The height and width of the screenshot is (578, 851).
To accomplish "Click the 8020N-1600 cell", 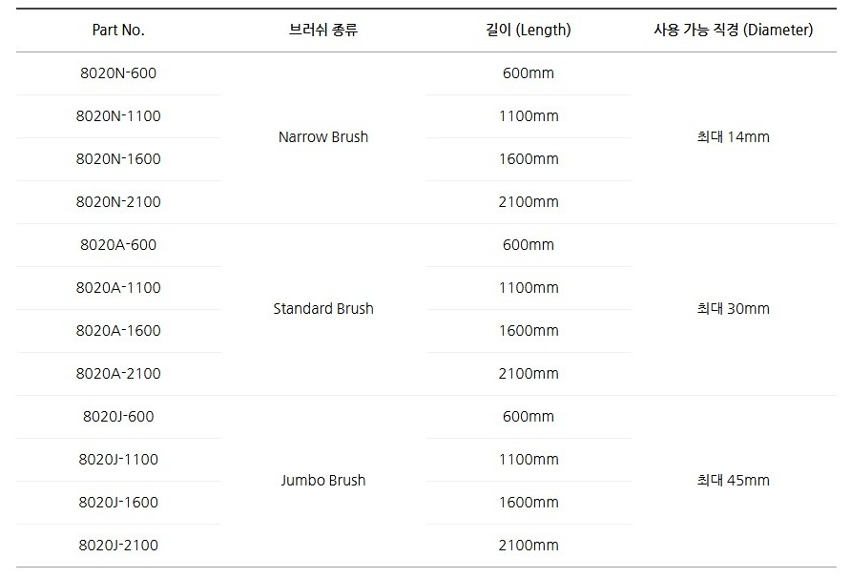I will click(118, 159).
